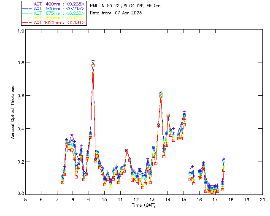The height and width of the screenshot is (216, 270).
Task: Click the x-axis tick label 15
Action: 184,200
